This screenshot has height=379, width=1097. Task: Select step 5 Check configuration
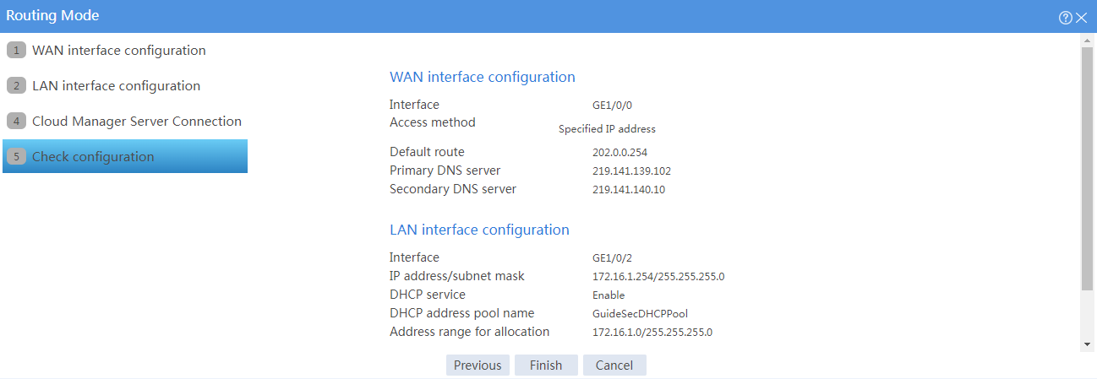pyautogui.click(x=125, y=156)
